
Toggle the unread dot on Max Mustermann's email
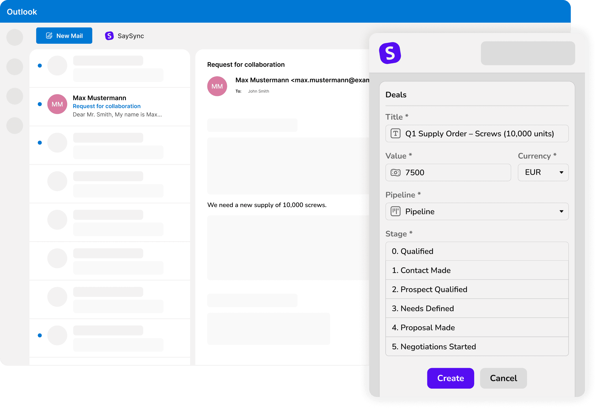pyautogui.click(x=40, y=104)
